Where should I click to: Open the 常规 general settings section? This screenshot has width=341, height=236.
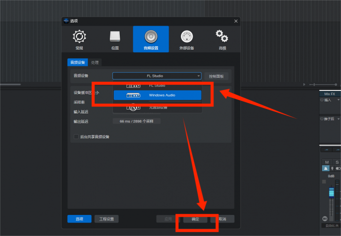coord(79,39)
